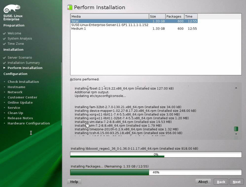The image size is (246, 187).
Task: Click the Time column header
Action: (x=191, y=16)
